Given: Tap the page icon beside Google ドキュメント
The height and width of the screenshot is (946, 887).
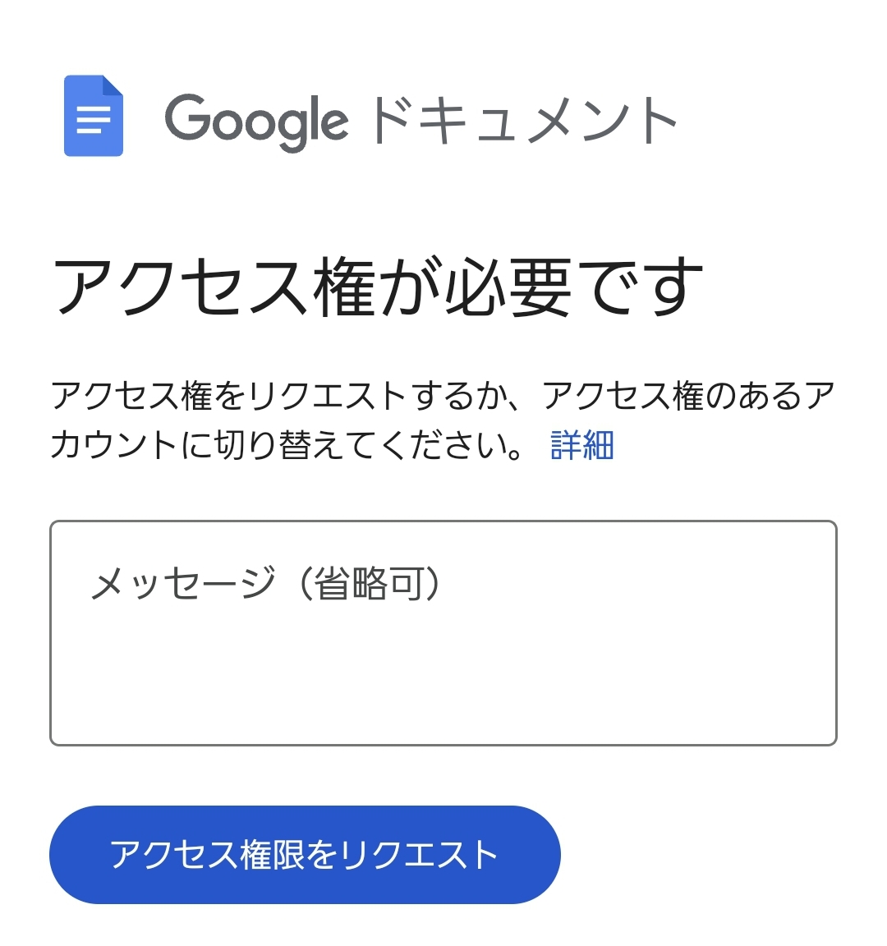Looking at the screenshot, I should 94,116.
